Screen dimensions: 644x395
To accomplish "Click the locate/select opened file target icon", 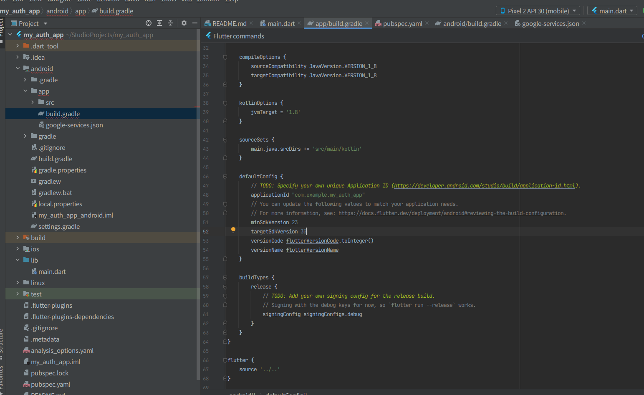I will 149,23.
